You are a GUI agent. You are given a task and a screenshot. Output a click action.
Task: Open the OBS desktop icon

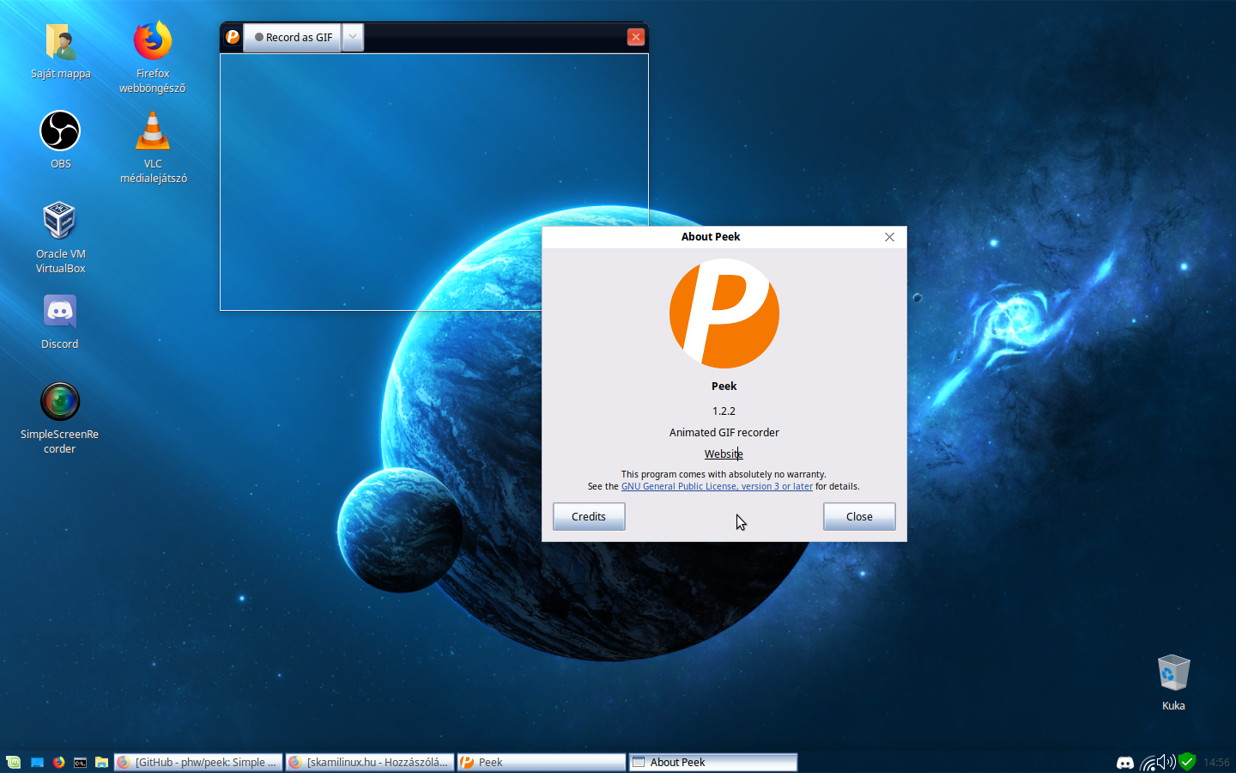(60, 140)
